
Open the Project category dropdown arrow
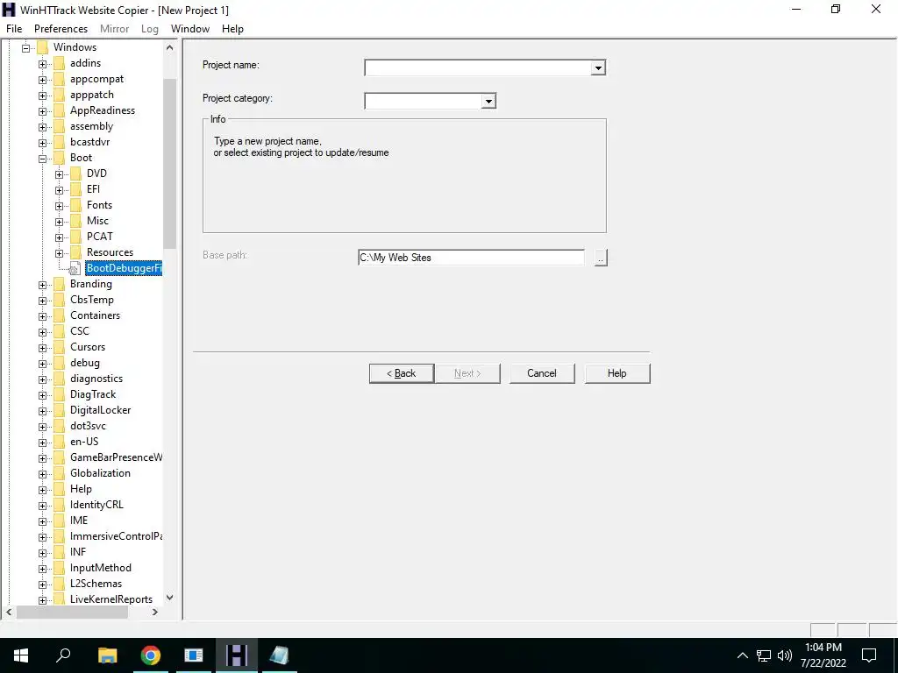488,102
